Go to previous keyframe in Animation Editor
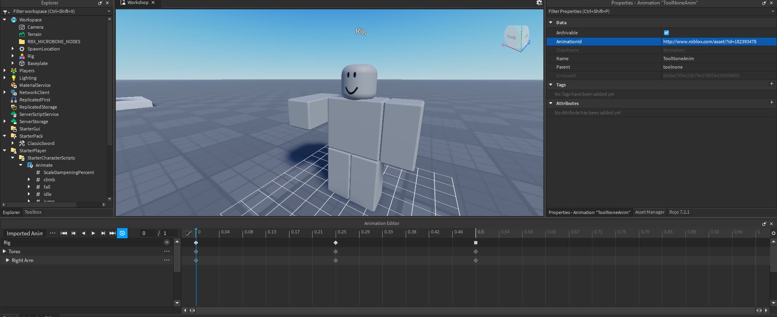Image resolution: width=777 pixels, height=317 pixels. [73, 233]
